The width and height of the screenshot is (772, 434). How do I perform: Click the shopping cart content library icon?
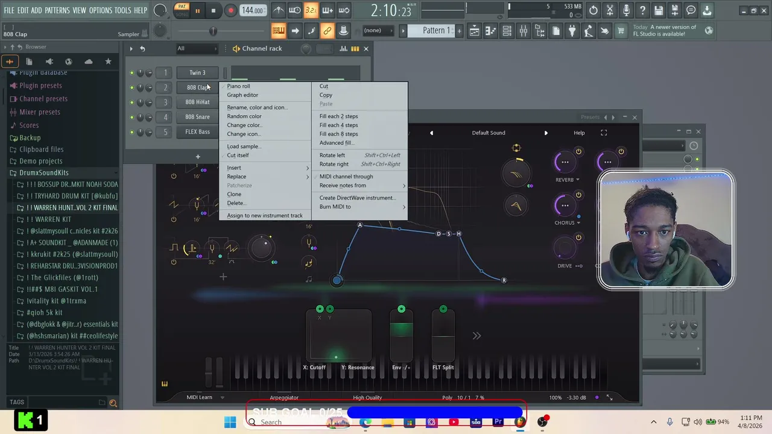621,31
